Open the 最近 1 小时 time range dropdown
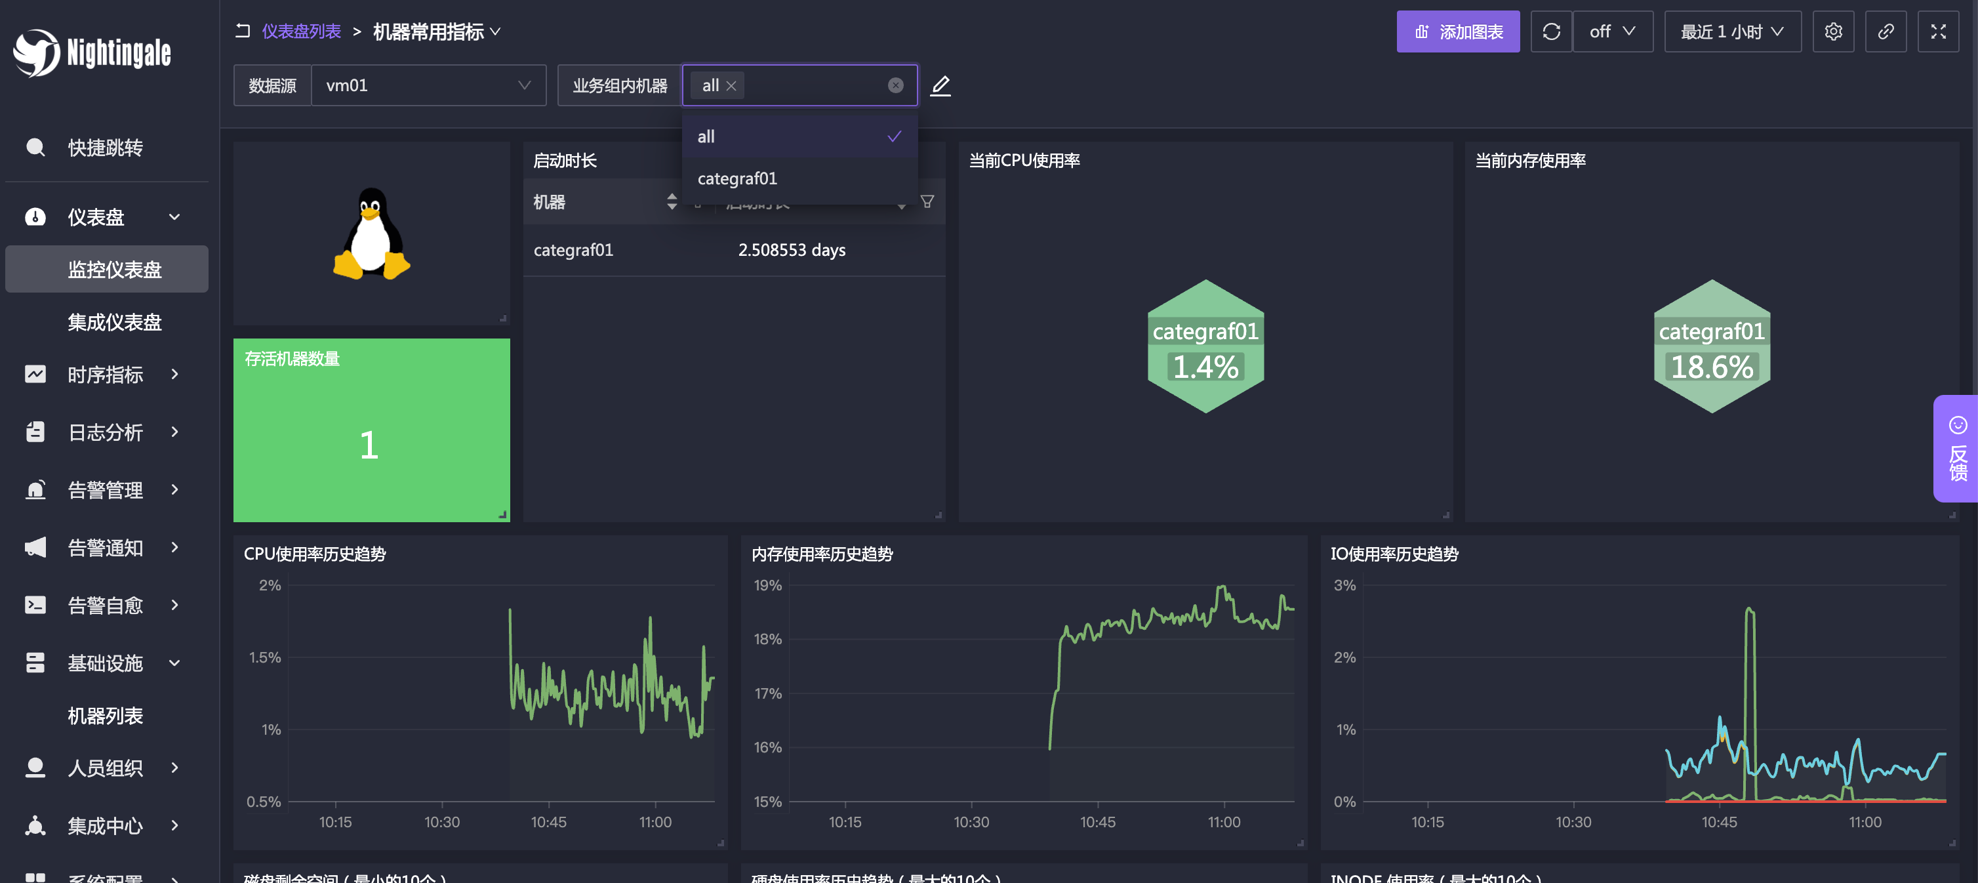This screenshot has height=883, width=1978. coord(1732,31)
